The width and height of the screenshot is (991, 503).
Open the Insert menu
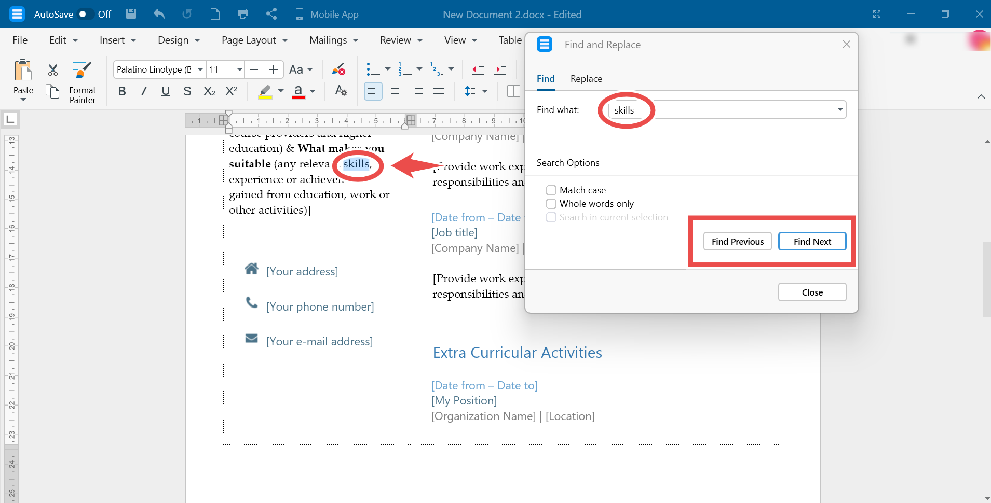coord(118,40)
